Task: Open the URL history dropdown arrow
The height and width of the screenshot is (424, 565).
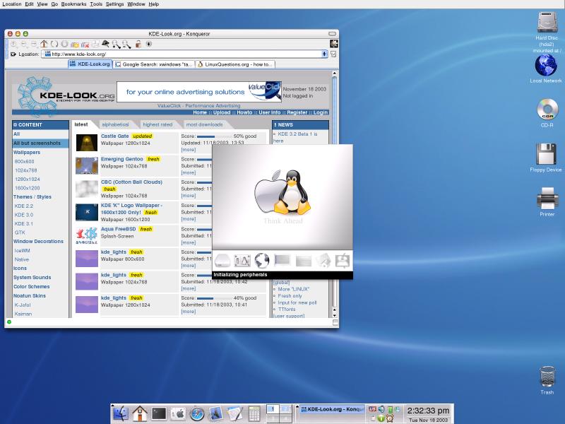Action: [x=324, y=54]
